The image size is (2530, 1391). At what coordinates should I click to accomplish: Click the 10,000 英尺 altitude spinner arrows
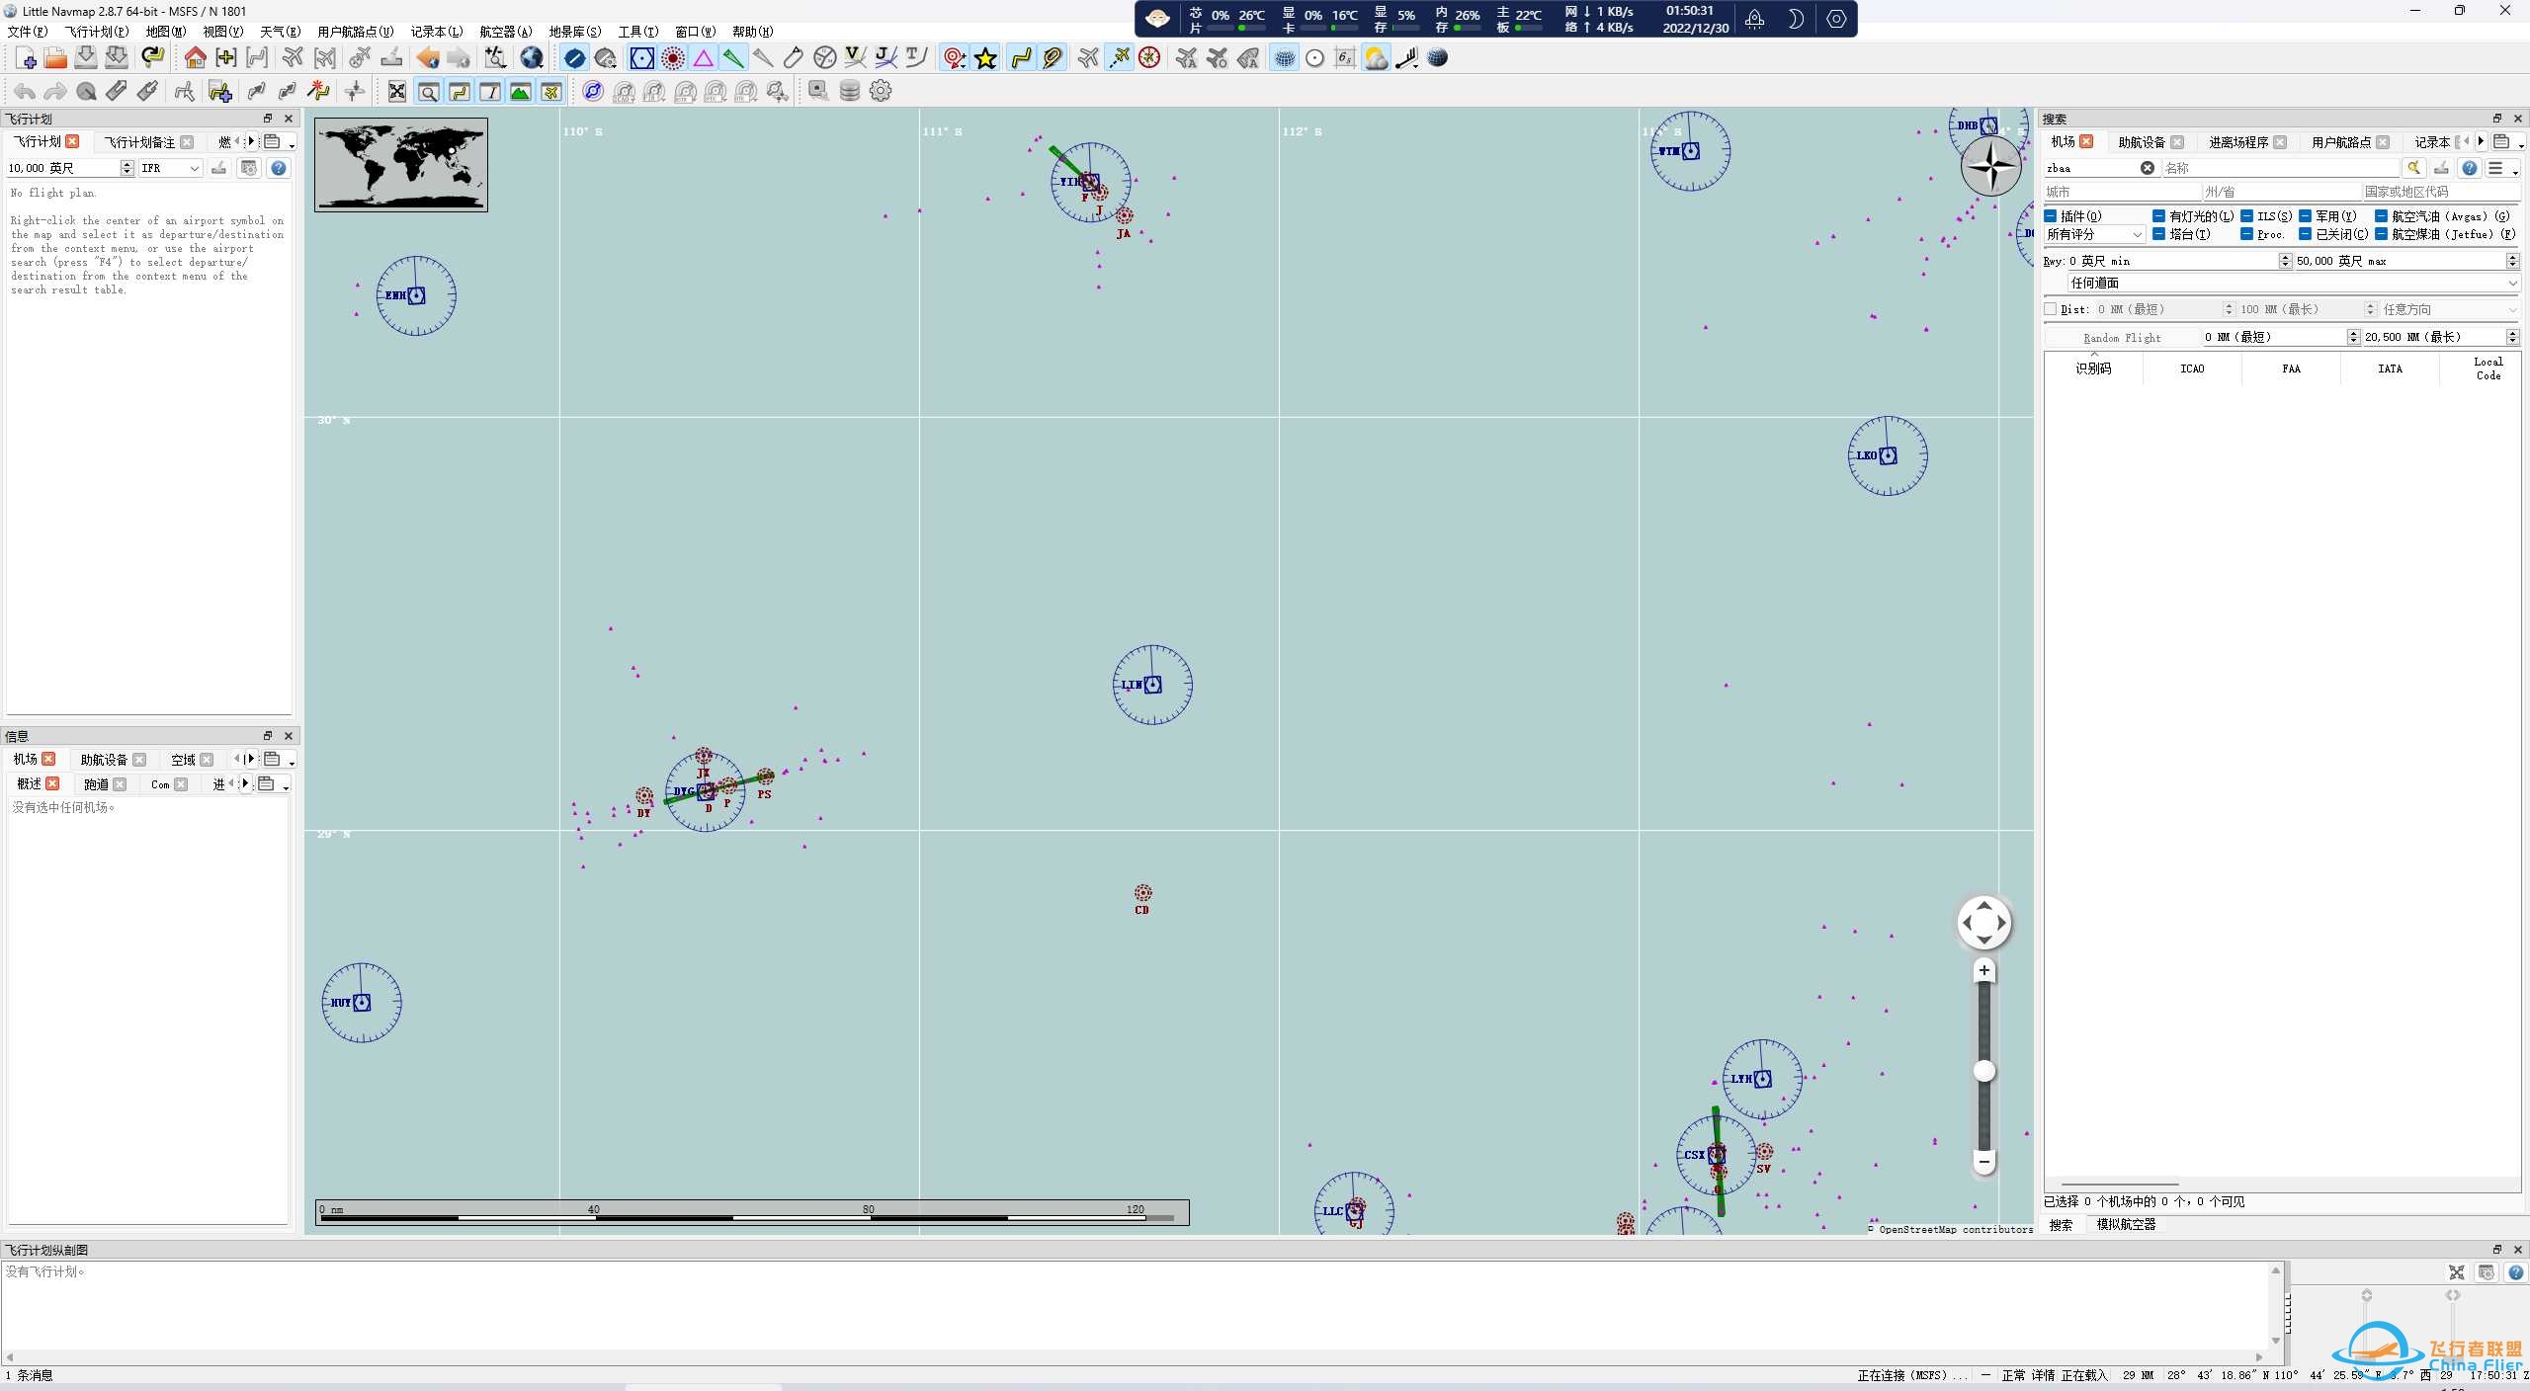[126, 169]
